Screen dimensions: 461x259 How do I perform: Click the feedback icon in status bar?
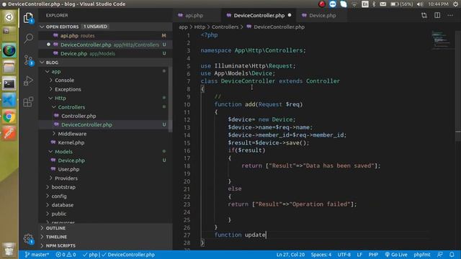[440, 255]
